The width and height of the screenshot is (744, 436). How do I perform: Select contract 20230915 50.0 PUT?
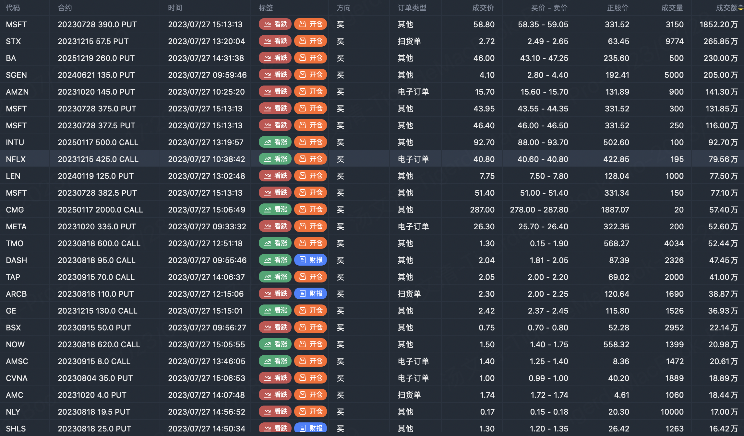(94, 327)
